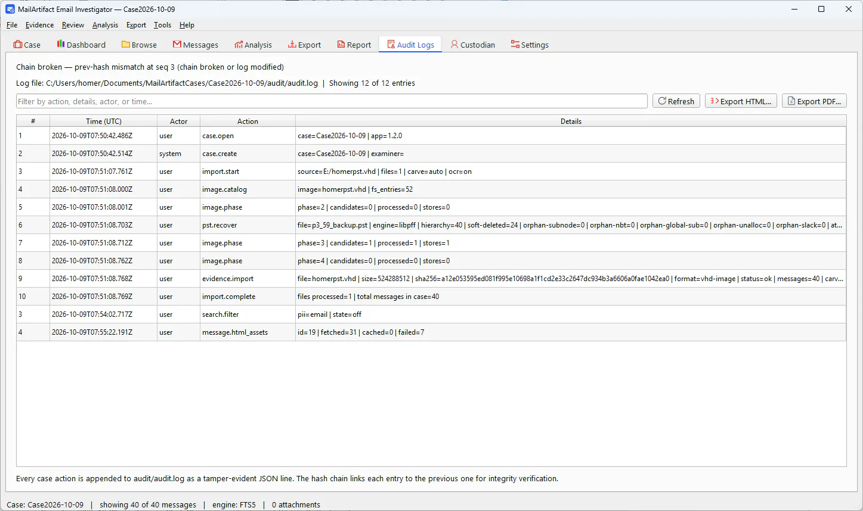Open the Report tab

[x=354, y=45]
